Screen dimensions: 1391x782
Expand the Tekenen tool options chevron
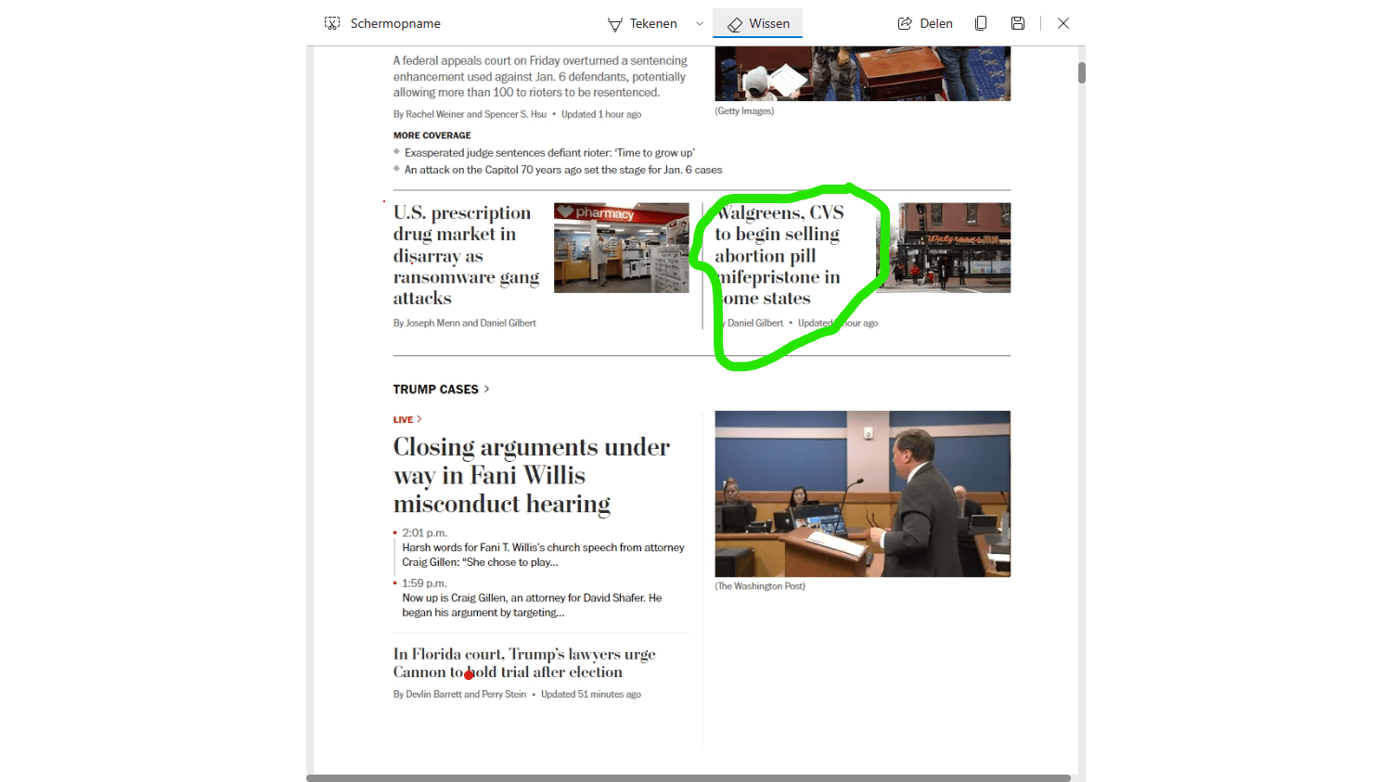tap(699, 23)
